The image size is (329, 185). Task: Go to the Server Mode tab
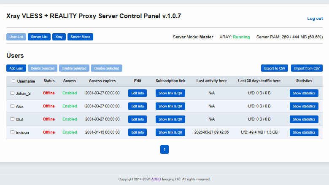tap(80, 37)
